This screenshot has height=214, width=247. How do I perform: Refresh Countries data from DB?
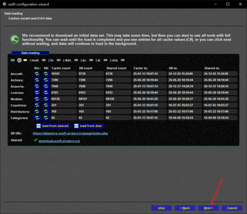[46, 105]
